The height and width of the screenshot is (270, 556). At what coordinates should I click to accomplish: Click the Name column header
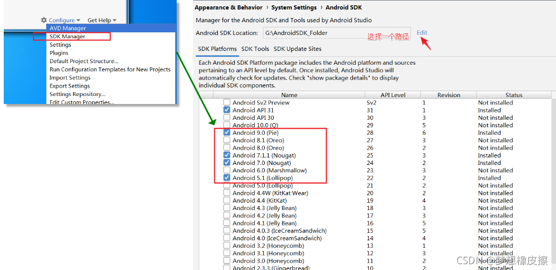point(289,95)
